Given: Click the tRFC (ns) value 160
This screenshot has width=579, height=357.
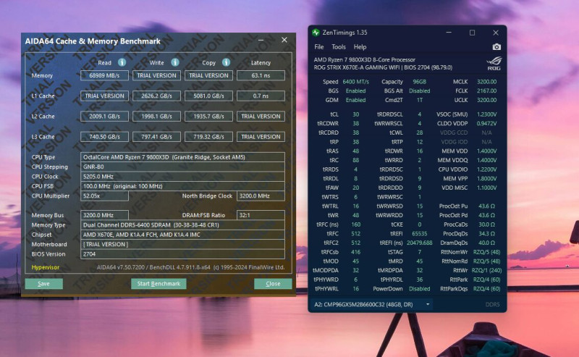Looking at the screenshot, I should tap(355, 224).
